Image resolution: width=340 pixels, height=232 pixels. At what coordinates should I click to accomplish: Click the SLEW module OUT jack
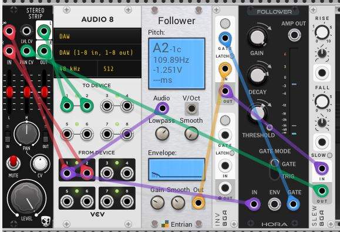pos(322,190)
